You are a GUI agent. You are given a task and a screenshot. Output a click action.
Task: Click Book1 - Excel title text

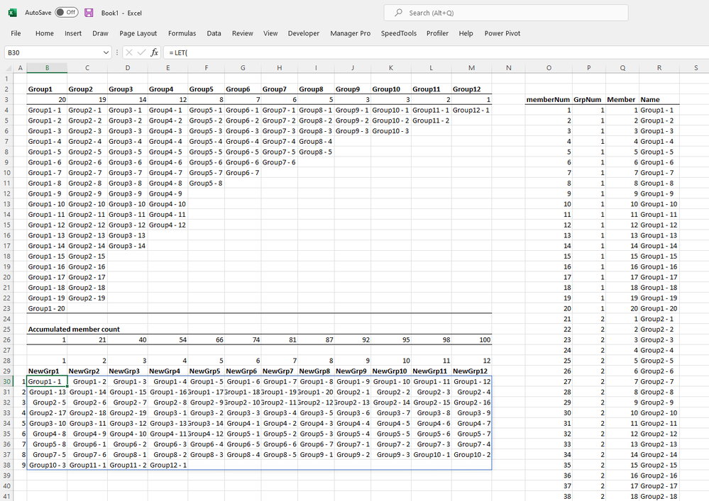[121, 13]
